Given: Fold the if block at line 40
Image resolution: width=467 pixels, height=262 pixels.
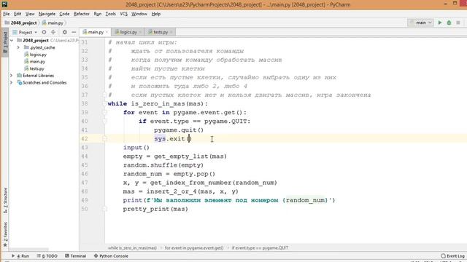Looking at the screenshot, I should pos(104,122).
